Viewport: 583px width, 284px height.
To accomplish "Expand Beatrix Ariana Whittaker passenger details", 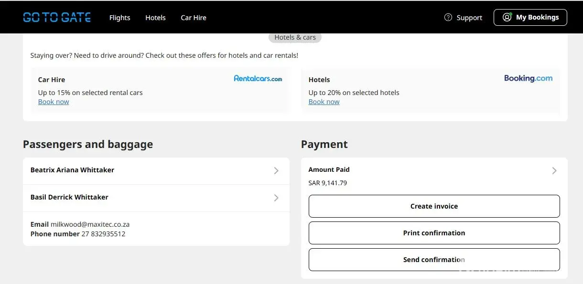I will 276,170.
